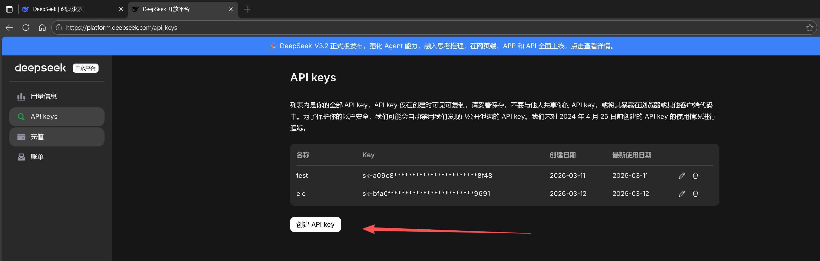
Task: Click masked key ending 9691
Action: (x=426, y=194)
